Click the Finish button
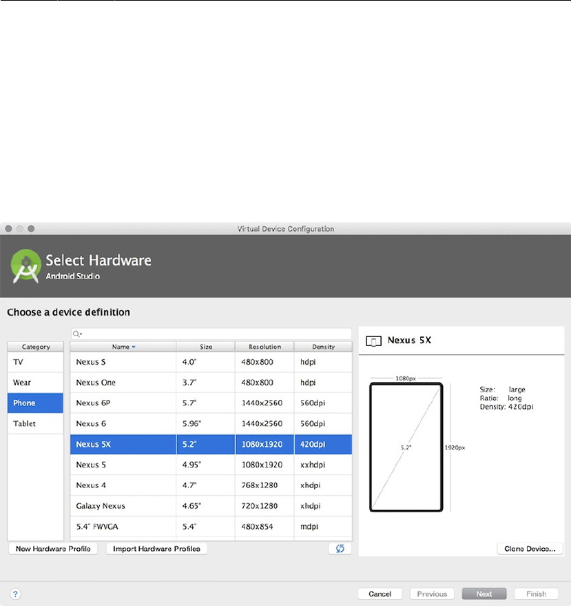 click(x=537, y=594)
